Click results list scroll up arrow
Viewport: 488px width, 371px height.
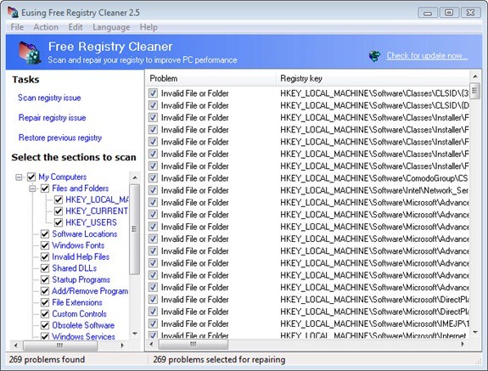(475, 76)
